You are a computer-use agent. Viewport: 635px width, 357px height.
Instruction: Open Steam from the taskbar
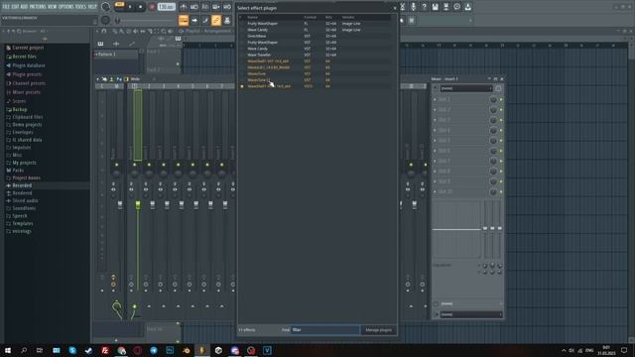(x=88, y=350)
